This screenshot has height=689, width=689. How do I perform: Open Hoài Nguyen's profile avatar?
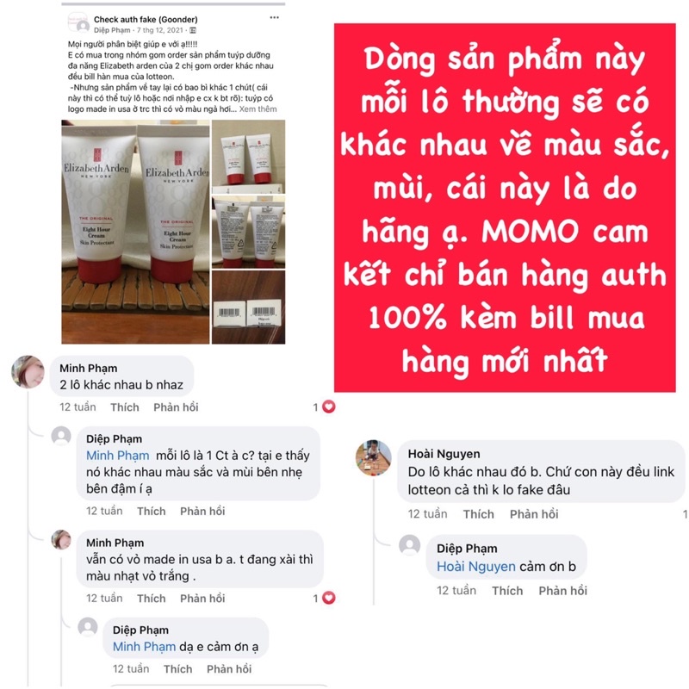click(x=374, y=458)
